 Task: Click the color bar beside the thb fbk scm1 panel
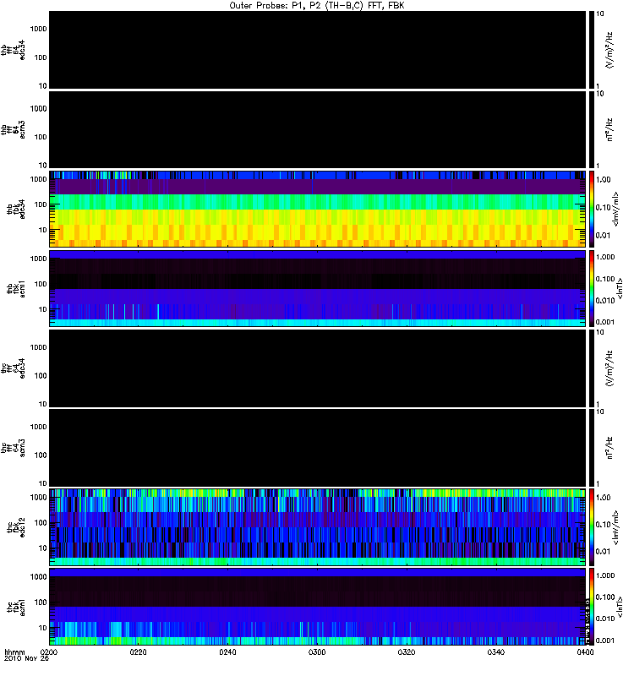point(592,288)
